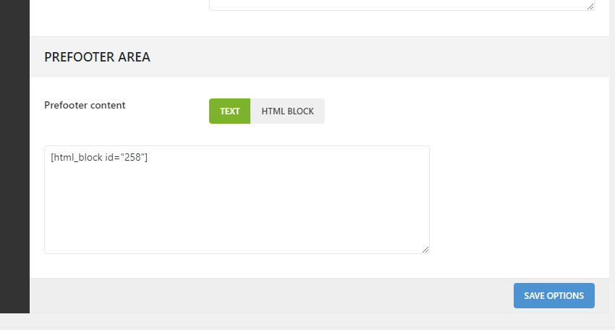Click the "Prefooter content" field label
This screenshot has height=330, width=615.
pyautogui.click(x=85, y=105)
